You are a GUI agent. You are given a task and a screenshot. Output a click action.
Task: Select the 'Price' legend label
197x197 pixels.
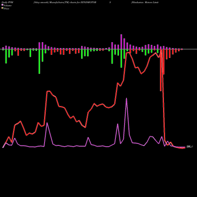pyautogui.click(x=6, y=9)
